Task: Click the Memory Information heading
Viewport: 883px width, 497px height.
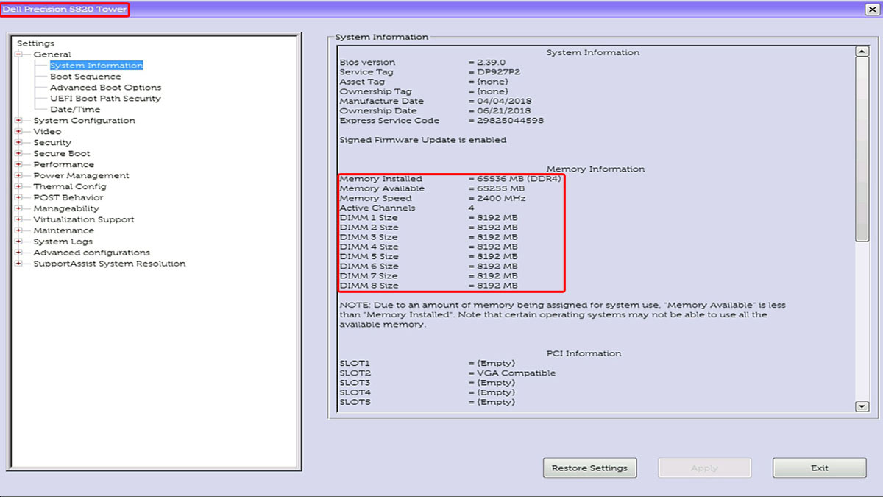Action: pos(595,169)
